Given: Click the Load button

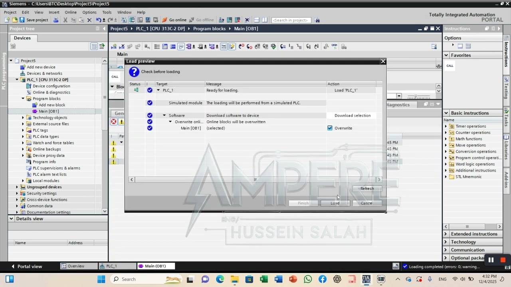Looking at the screenshot, I should [335, 203].
